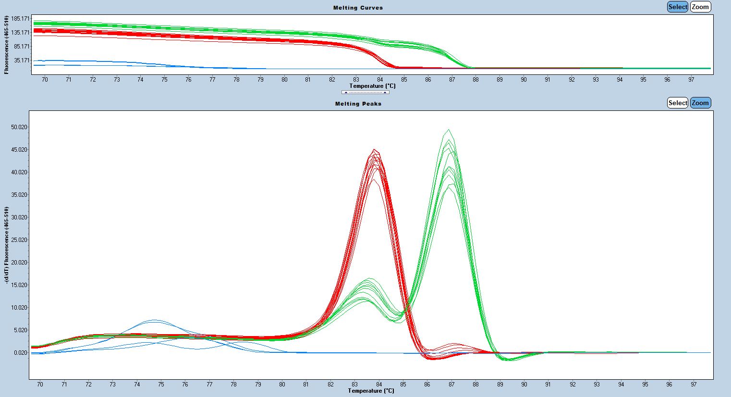Click the 87 temperature tick under Melting Peaks
This screenshot has height=397, width=731.
coord(451,385)
